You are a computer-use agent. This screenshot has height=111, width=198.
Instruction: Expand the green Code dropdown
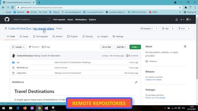pos(135,47)
